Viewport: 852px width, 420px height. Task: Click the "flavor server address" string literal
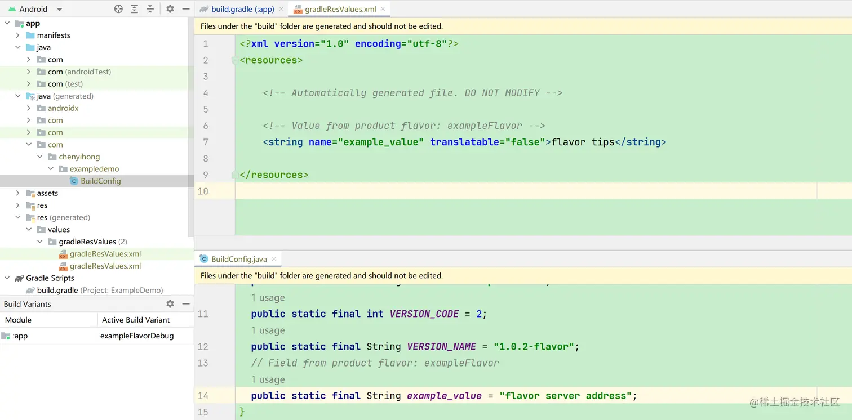pyautogui.click(x=565, y=396)
